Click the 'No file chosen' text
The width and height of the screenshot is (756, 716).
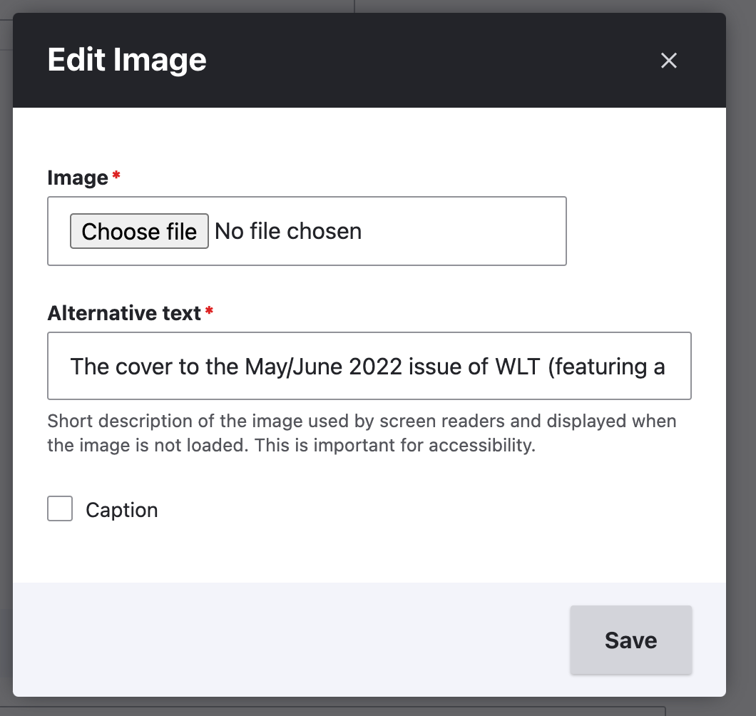pos(288,231)
